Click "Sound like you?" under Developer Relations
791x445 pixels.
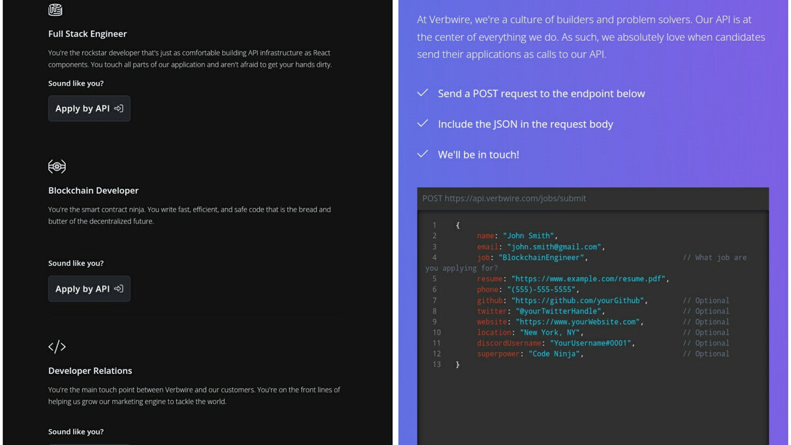click(x=76, y=432)
